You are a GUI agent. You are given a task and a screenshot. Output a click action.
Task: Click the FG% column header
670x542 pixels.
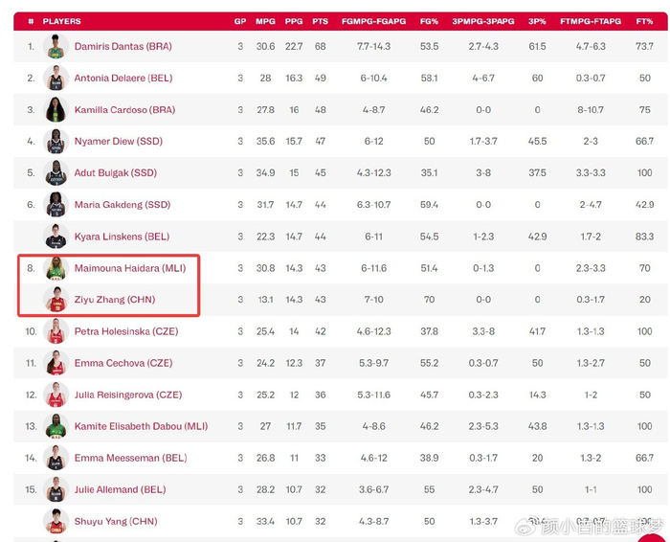[x=429, y=21]
